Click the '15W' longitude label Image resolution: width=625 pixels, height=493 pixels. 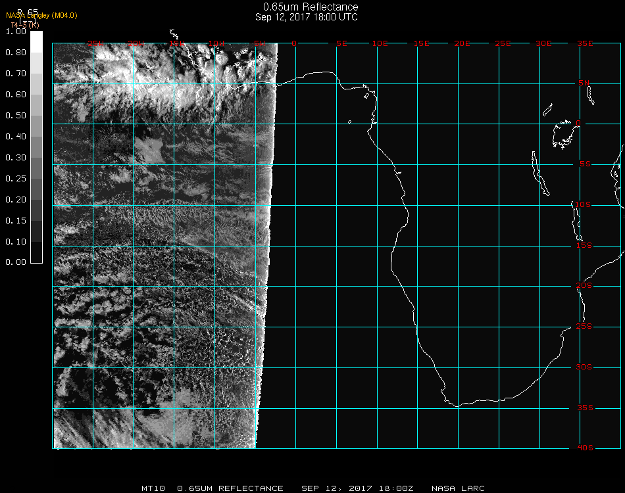pos(176,43)
